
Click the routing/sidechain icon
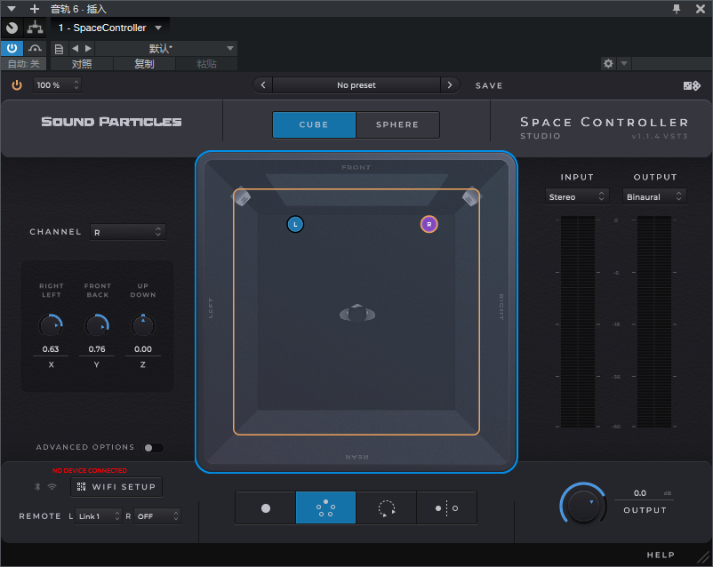coord(35,28)
